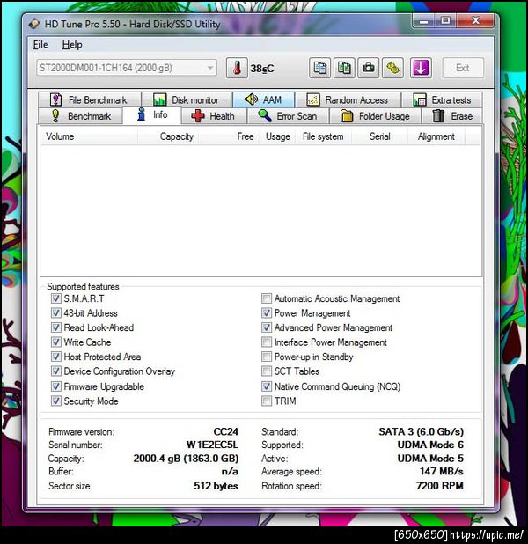
Task: Toggle the Power Management checkbox
Action: click(x=267, y=313)
